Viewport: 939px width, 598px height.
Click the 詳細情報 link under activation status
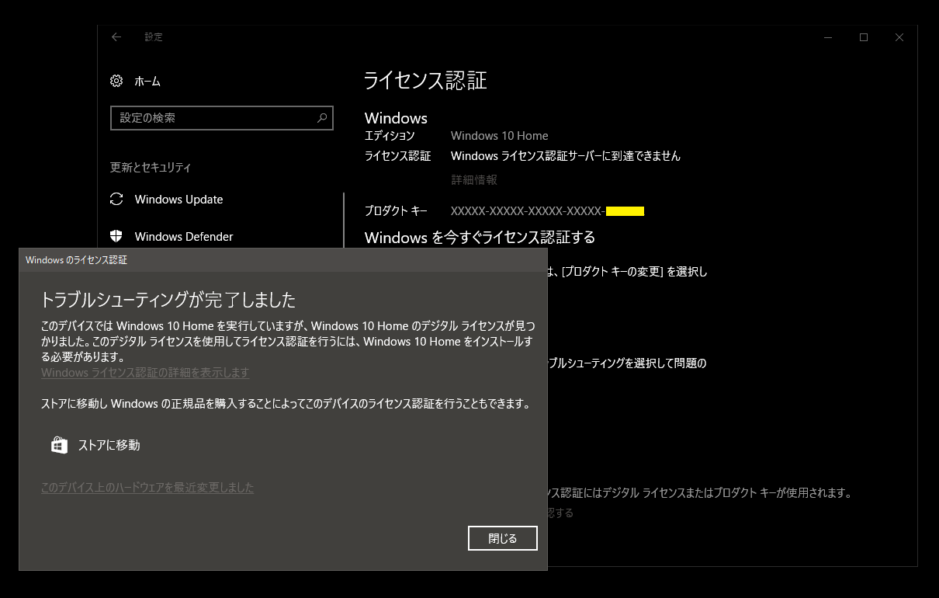474,179
